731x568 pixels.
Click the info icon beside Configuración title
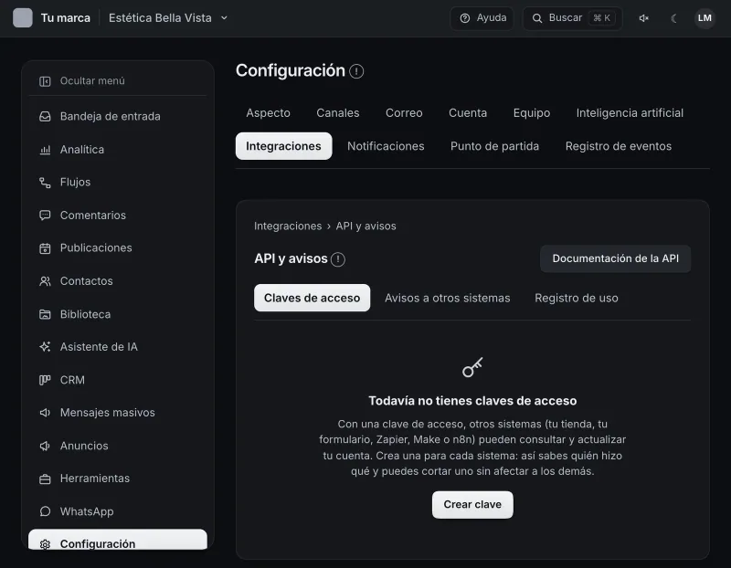356,71
